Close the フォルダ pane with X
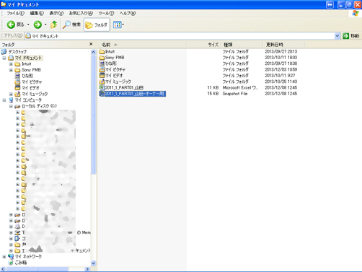The image size is (362, 272). (x=91, y=44)
